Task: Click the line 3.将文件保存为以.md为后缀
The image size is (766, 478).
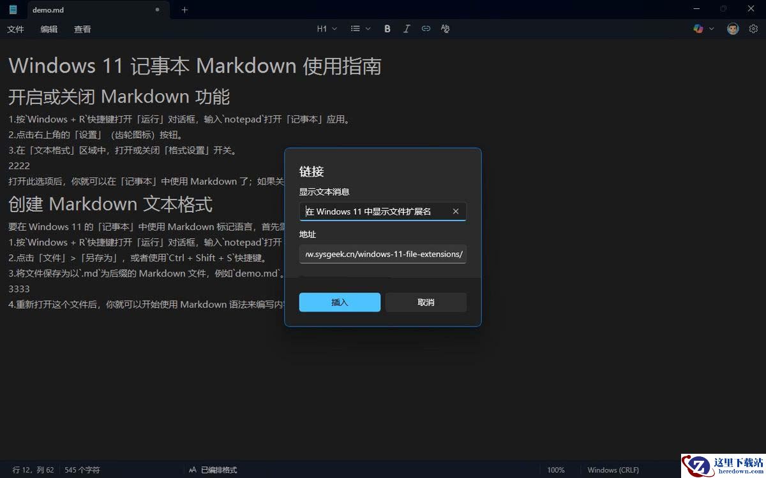Action: coord(146,273)
